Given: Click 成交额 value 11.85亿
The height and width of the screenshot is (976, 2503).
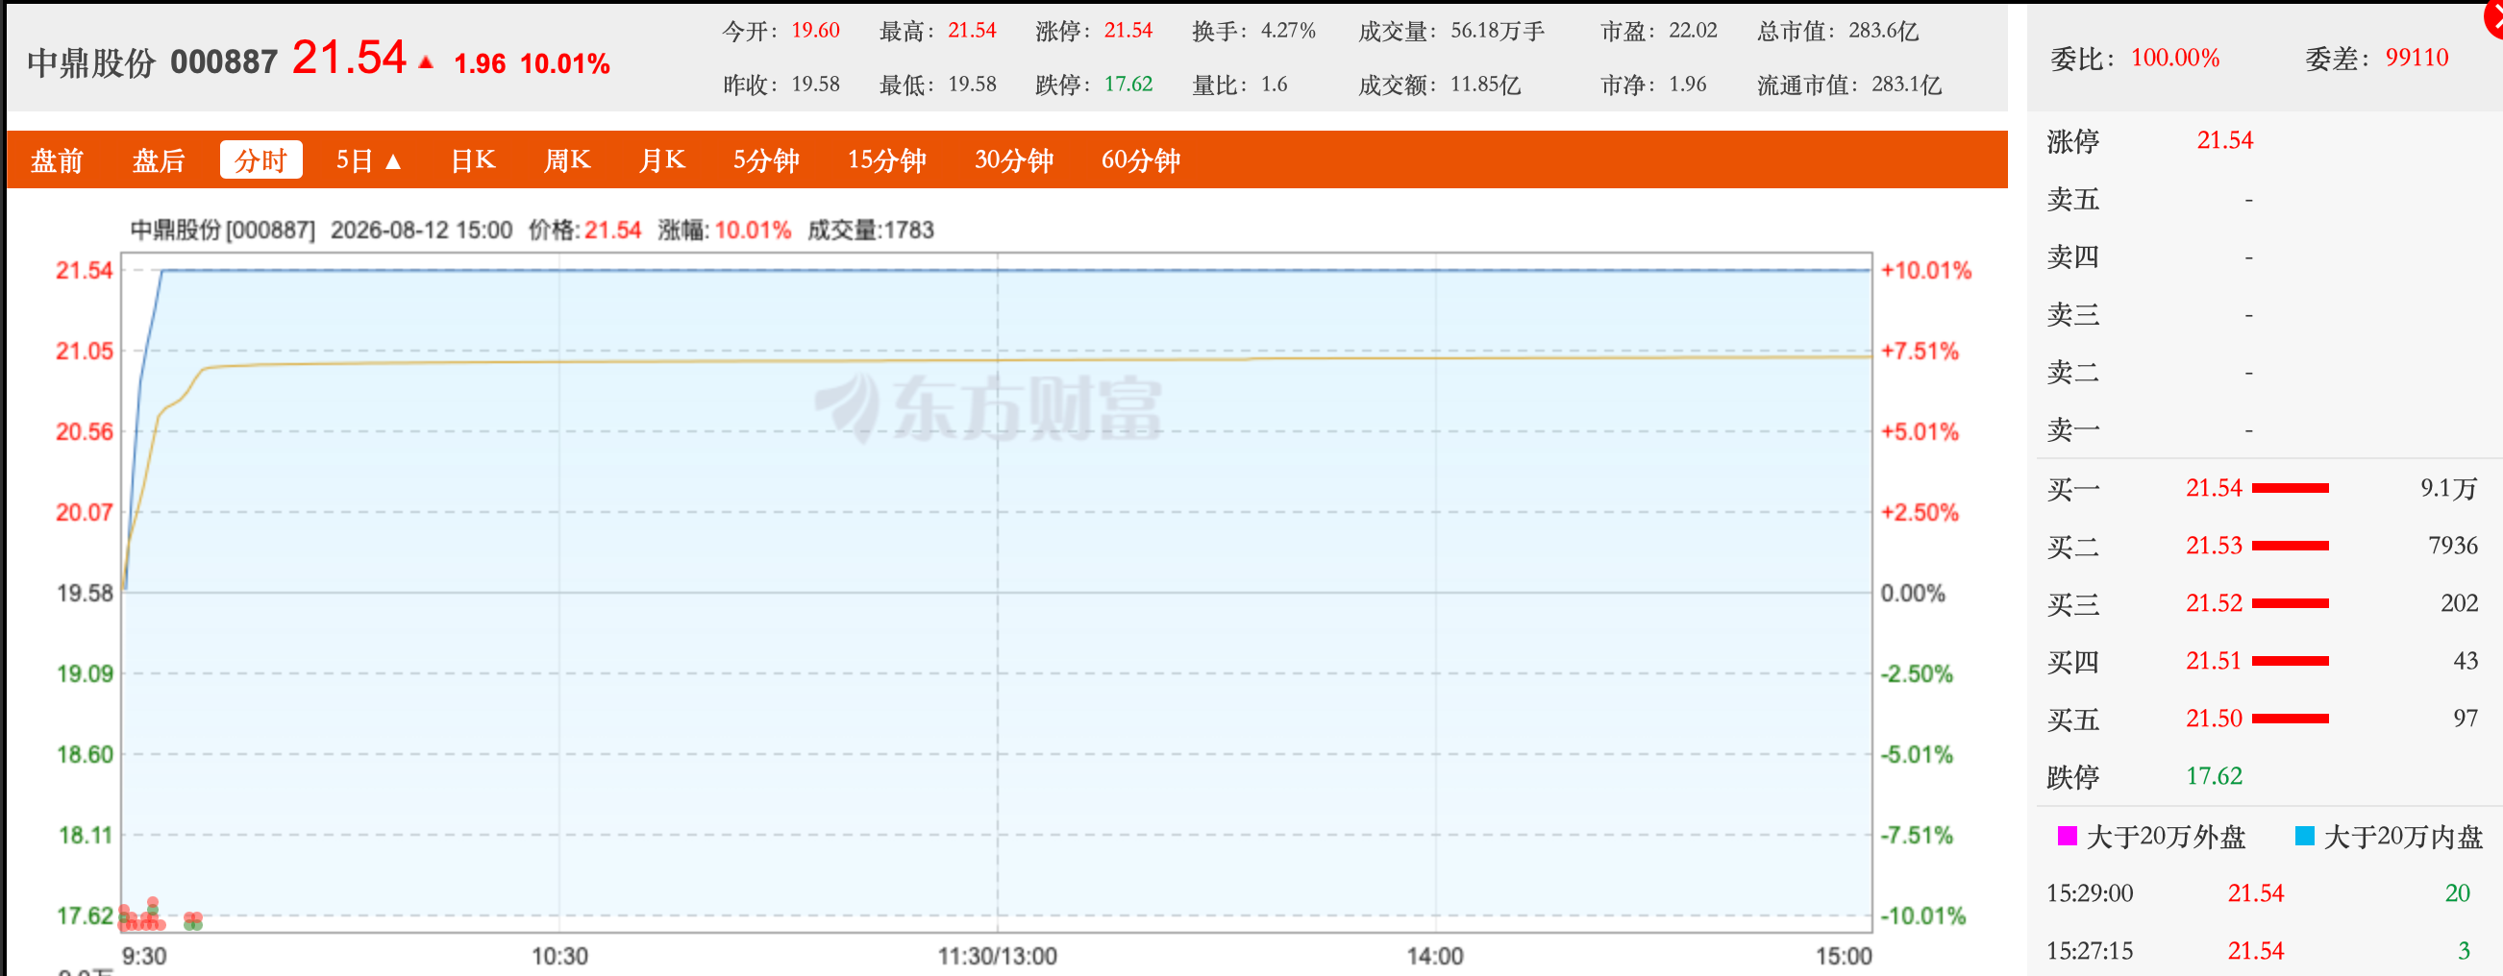Looking at the screenshot, I should 1485,85.
